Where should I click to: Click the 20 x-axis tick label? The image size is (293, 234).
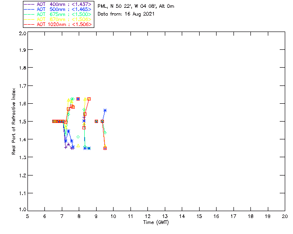coord(285,216)
